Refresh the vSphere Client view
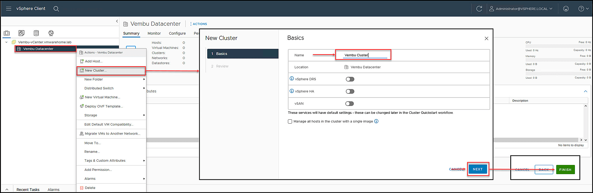Screen dimensions: 593x193 [479, 9]
